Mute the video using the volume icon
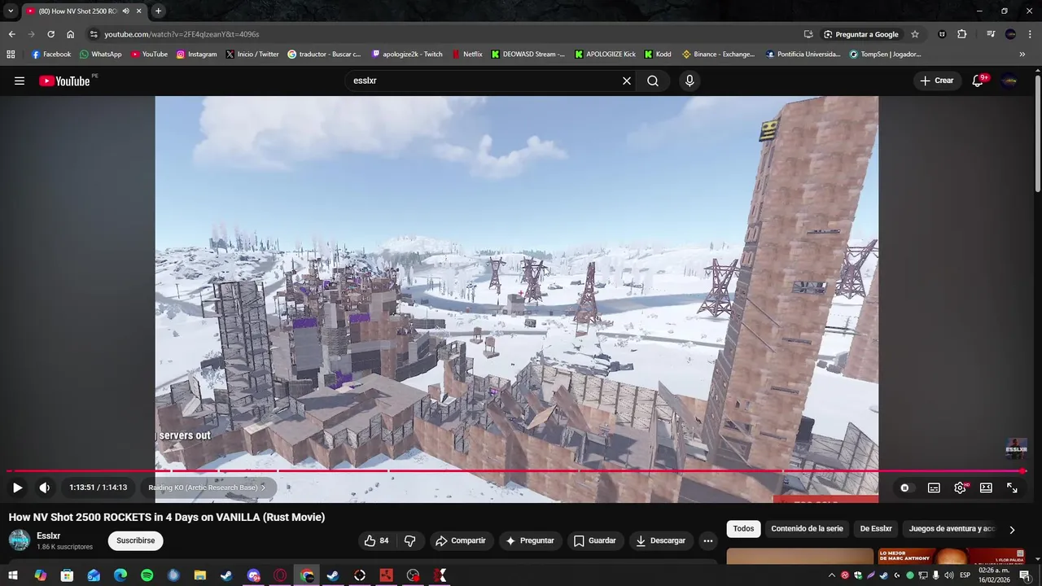 (44, 488)
